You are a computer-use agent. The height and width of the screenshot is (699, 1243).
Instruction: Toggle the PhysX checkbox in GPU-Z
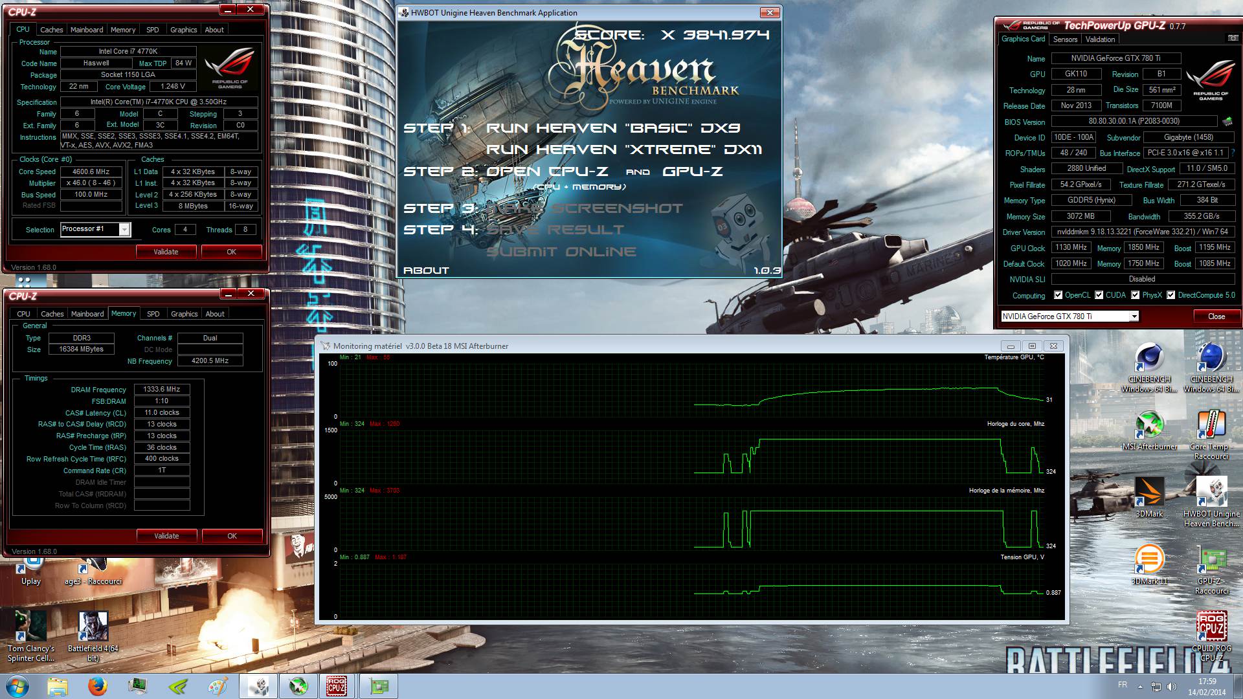[1135, 295]
